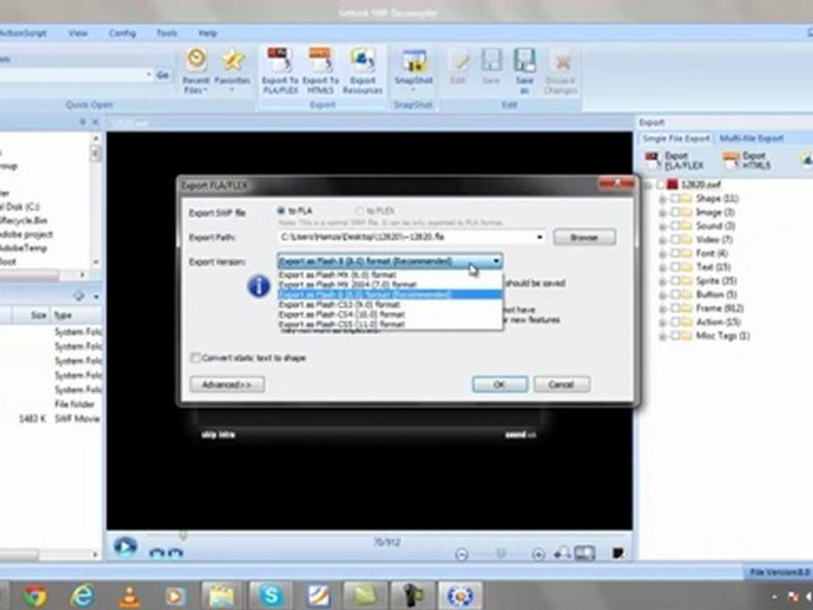This screenshot has height=610, width=813.
Task: Open the Tools menu
Action: tap(167, 33)
